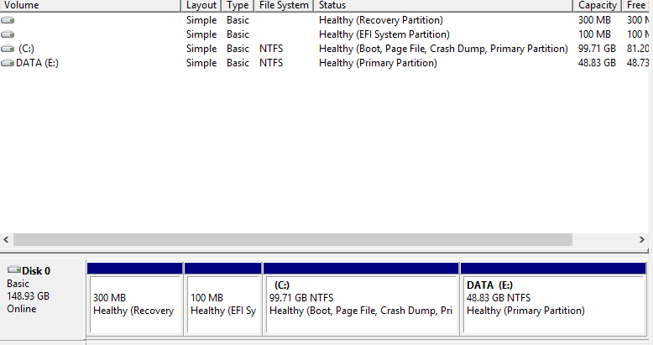Sort by File System column header
The image size is (653, 345).
(284, 6)
